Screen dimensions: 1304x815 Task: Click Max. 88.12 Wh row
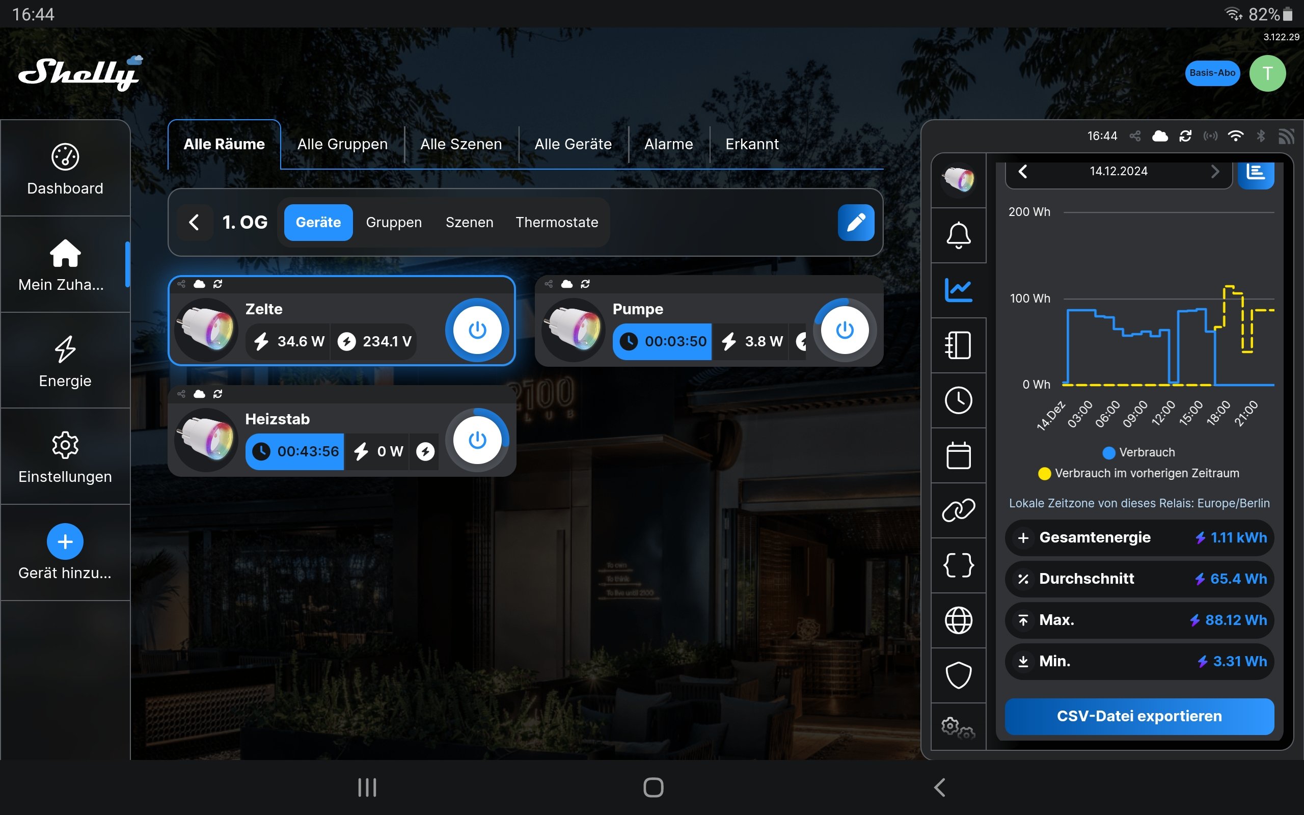[1139, 620]
